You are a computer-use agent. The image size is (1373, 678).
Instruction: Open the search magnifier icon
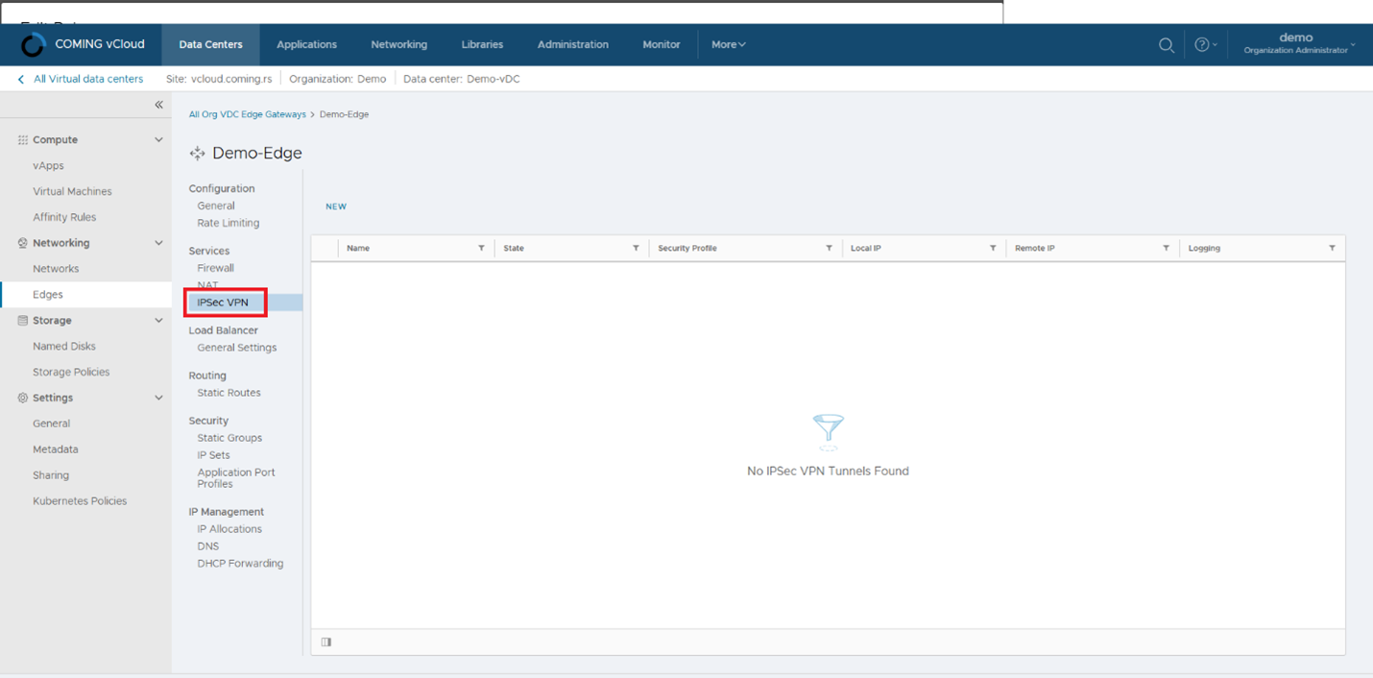click(1166, 44)
